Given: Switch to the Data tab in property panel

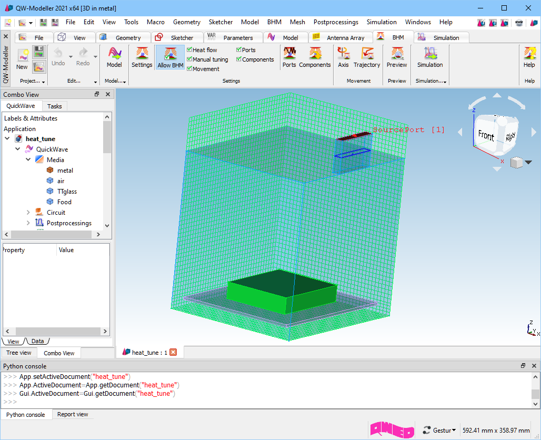Looking at the screenshot, I should click(x=37, y=341).
